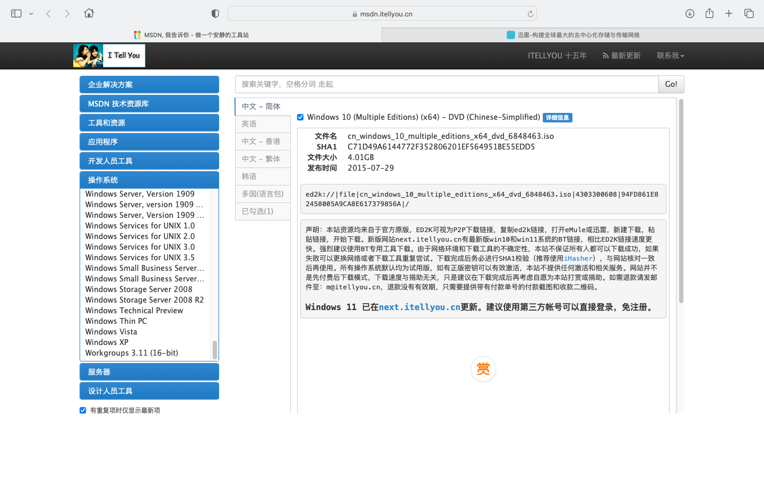Expand 设计人员工具 category
The image size is (764, 477).
149,391
